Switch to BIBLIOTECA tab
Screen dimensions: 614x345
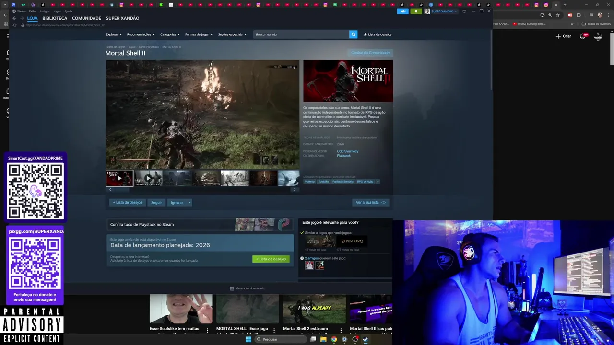tap(55, 18)
